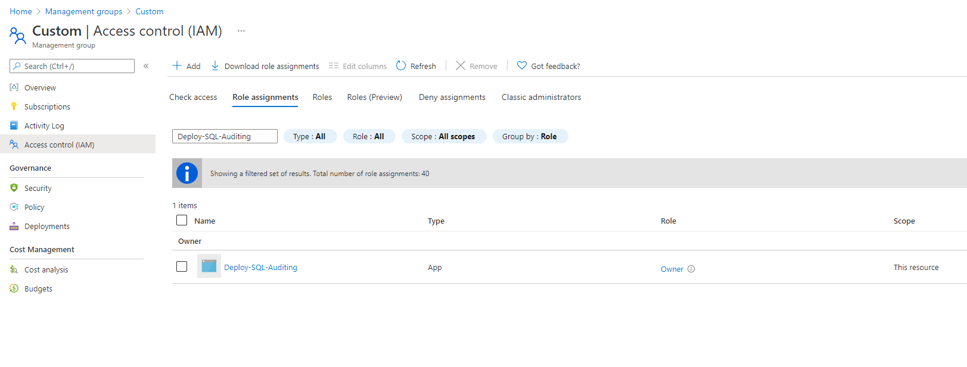The height and width of the screenshot is (367, 967).
Task: Click the 'This resource' scope cell
Action: (x=916, y=267)
